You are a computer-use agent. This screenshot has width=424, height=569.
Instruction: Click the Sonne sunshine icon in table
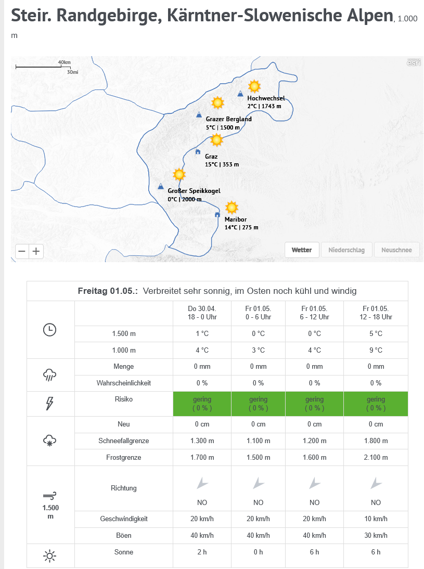(50, 557)
